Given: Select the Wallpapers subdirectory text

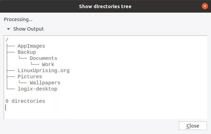Looking at the screenshot, I should click(x=45, y=83).
